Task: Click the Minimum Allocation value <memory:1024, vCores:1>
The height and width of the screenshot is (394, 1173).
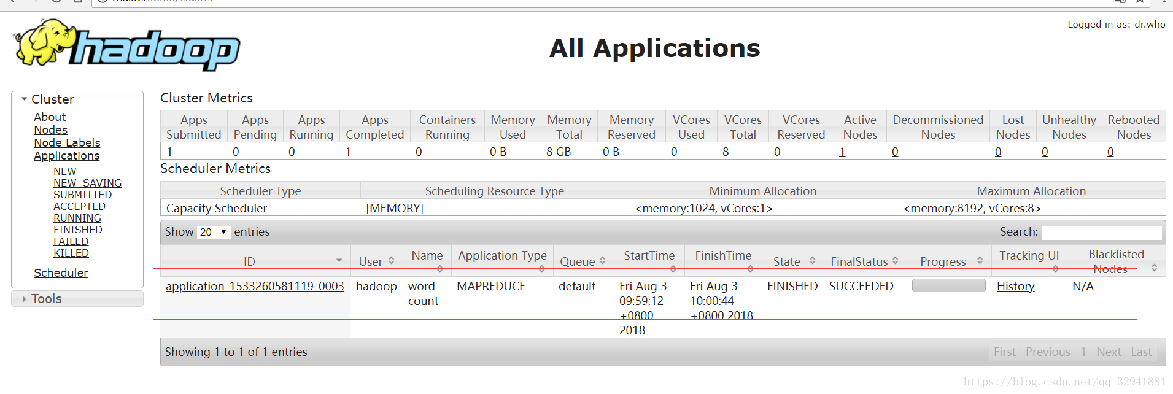Action: 703,208
